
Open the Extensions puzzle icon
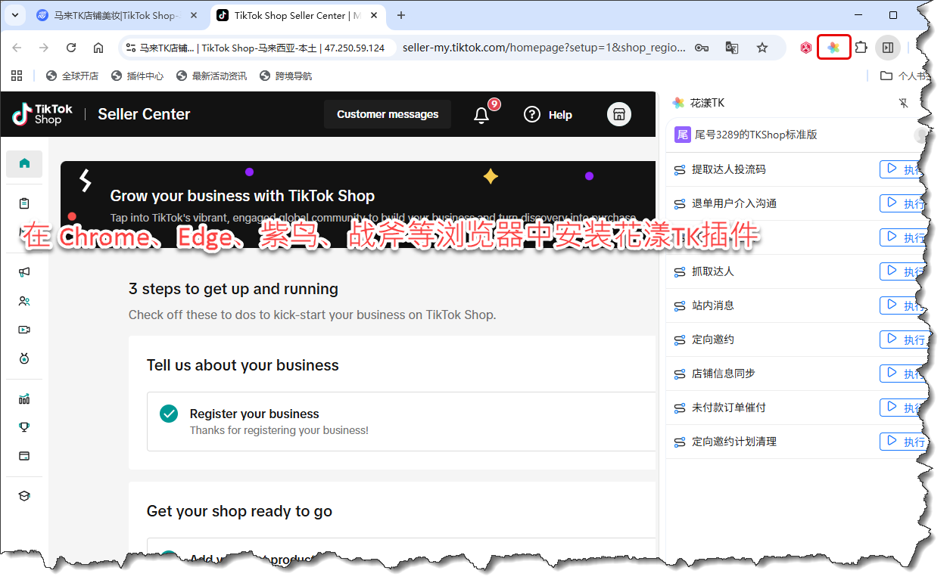point(861,48)
